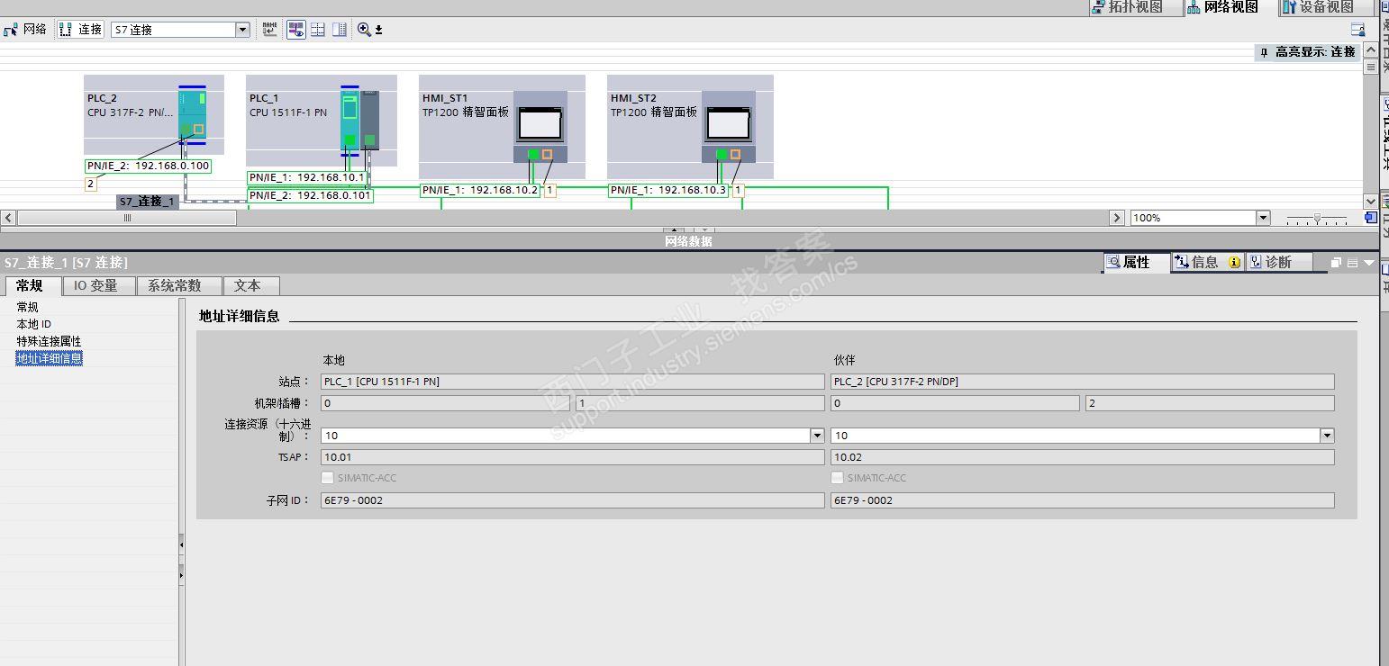The height and width of the screenshot is (666, 1389).
Task: Click the local 站点 field PLC_1
Action: pos(572,382)
